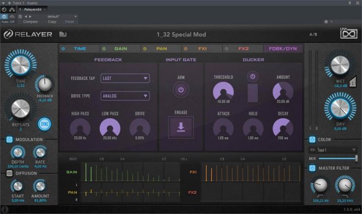
Task: Click the info icon at bottom left
Action: click(4, 209)
